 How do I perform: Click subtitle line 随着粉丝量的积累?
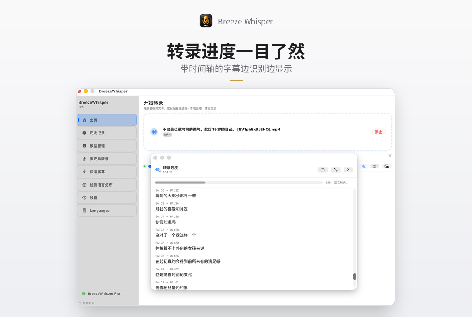pyautogui.click(x=172, y=288)
